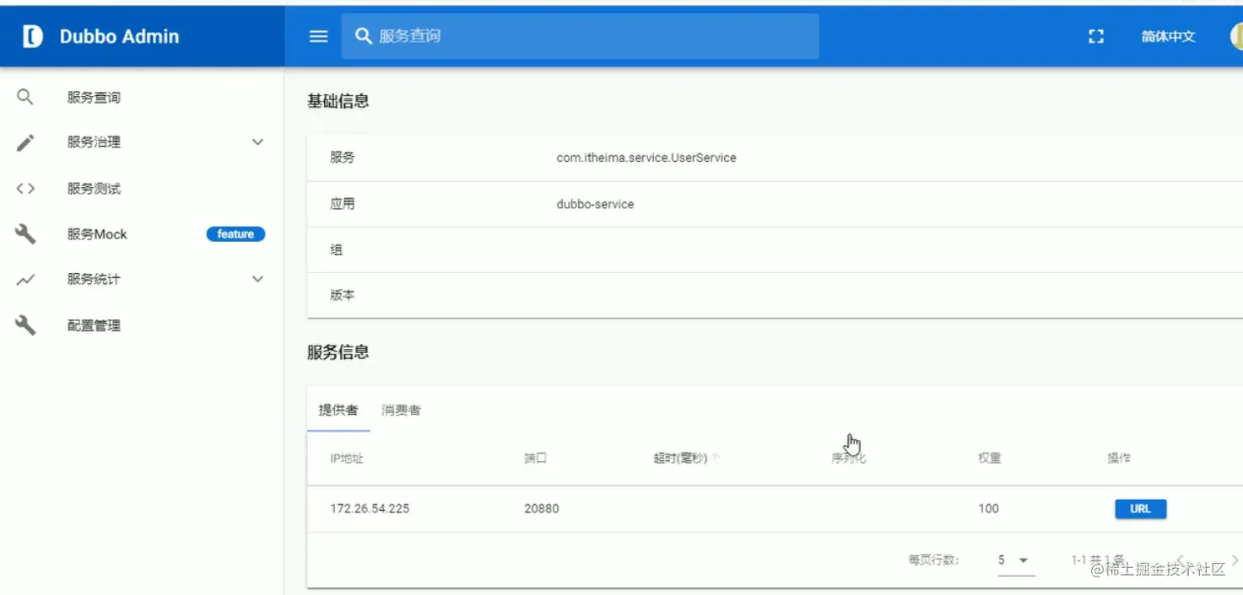This screenshot has width=1243, height=595.
Task: Toggle the sidebar with the hamburger icon
Action: click(317, 36)
